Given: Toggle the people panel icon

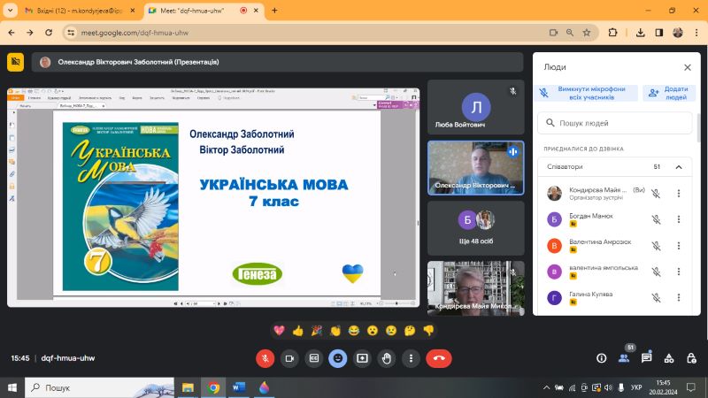Looking at the screenshot, I should point(624,358).
